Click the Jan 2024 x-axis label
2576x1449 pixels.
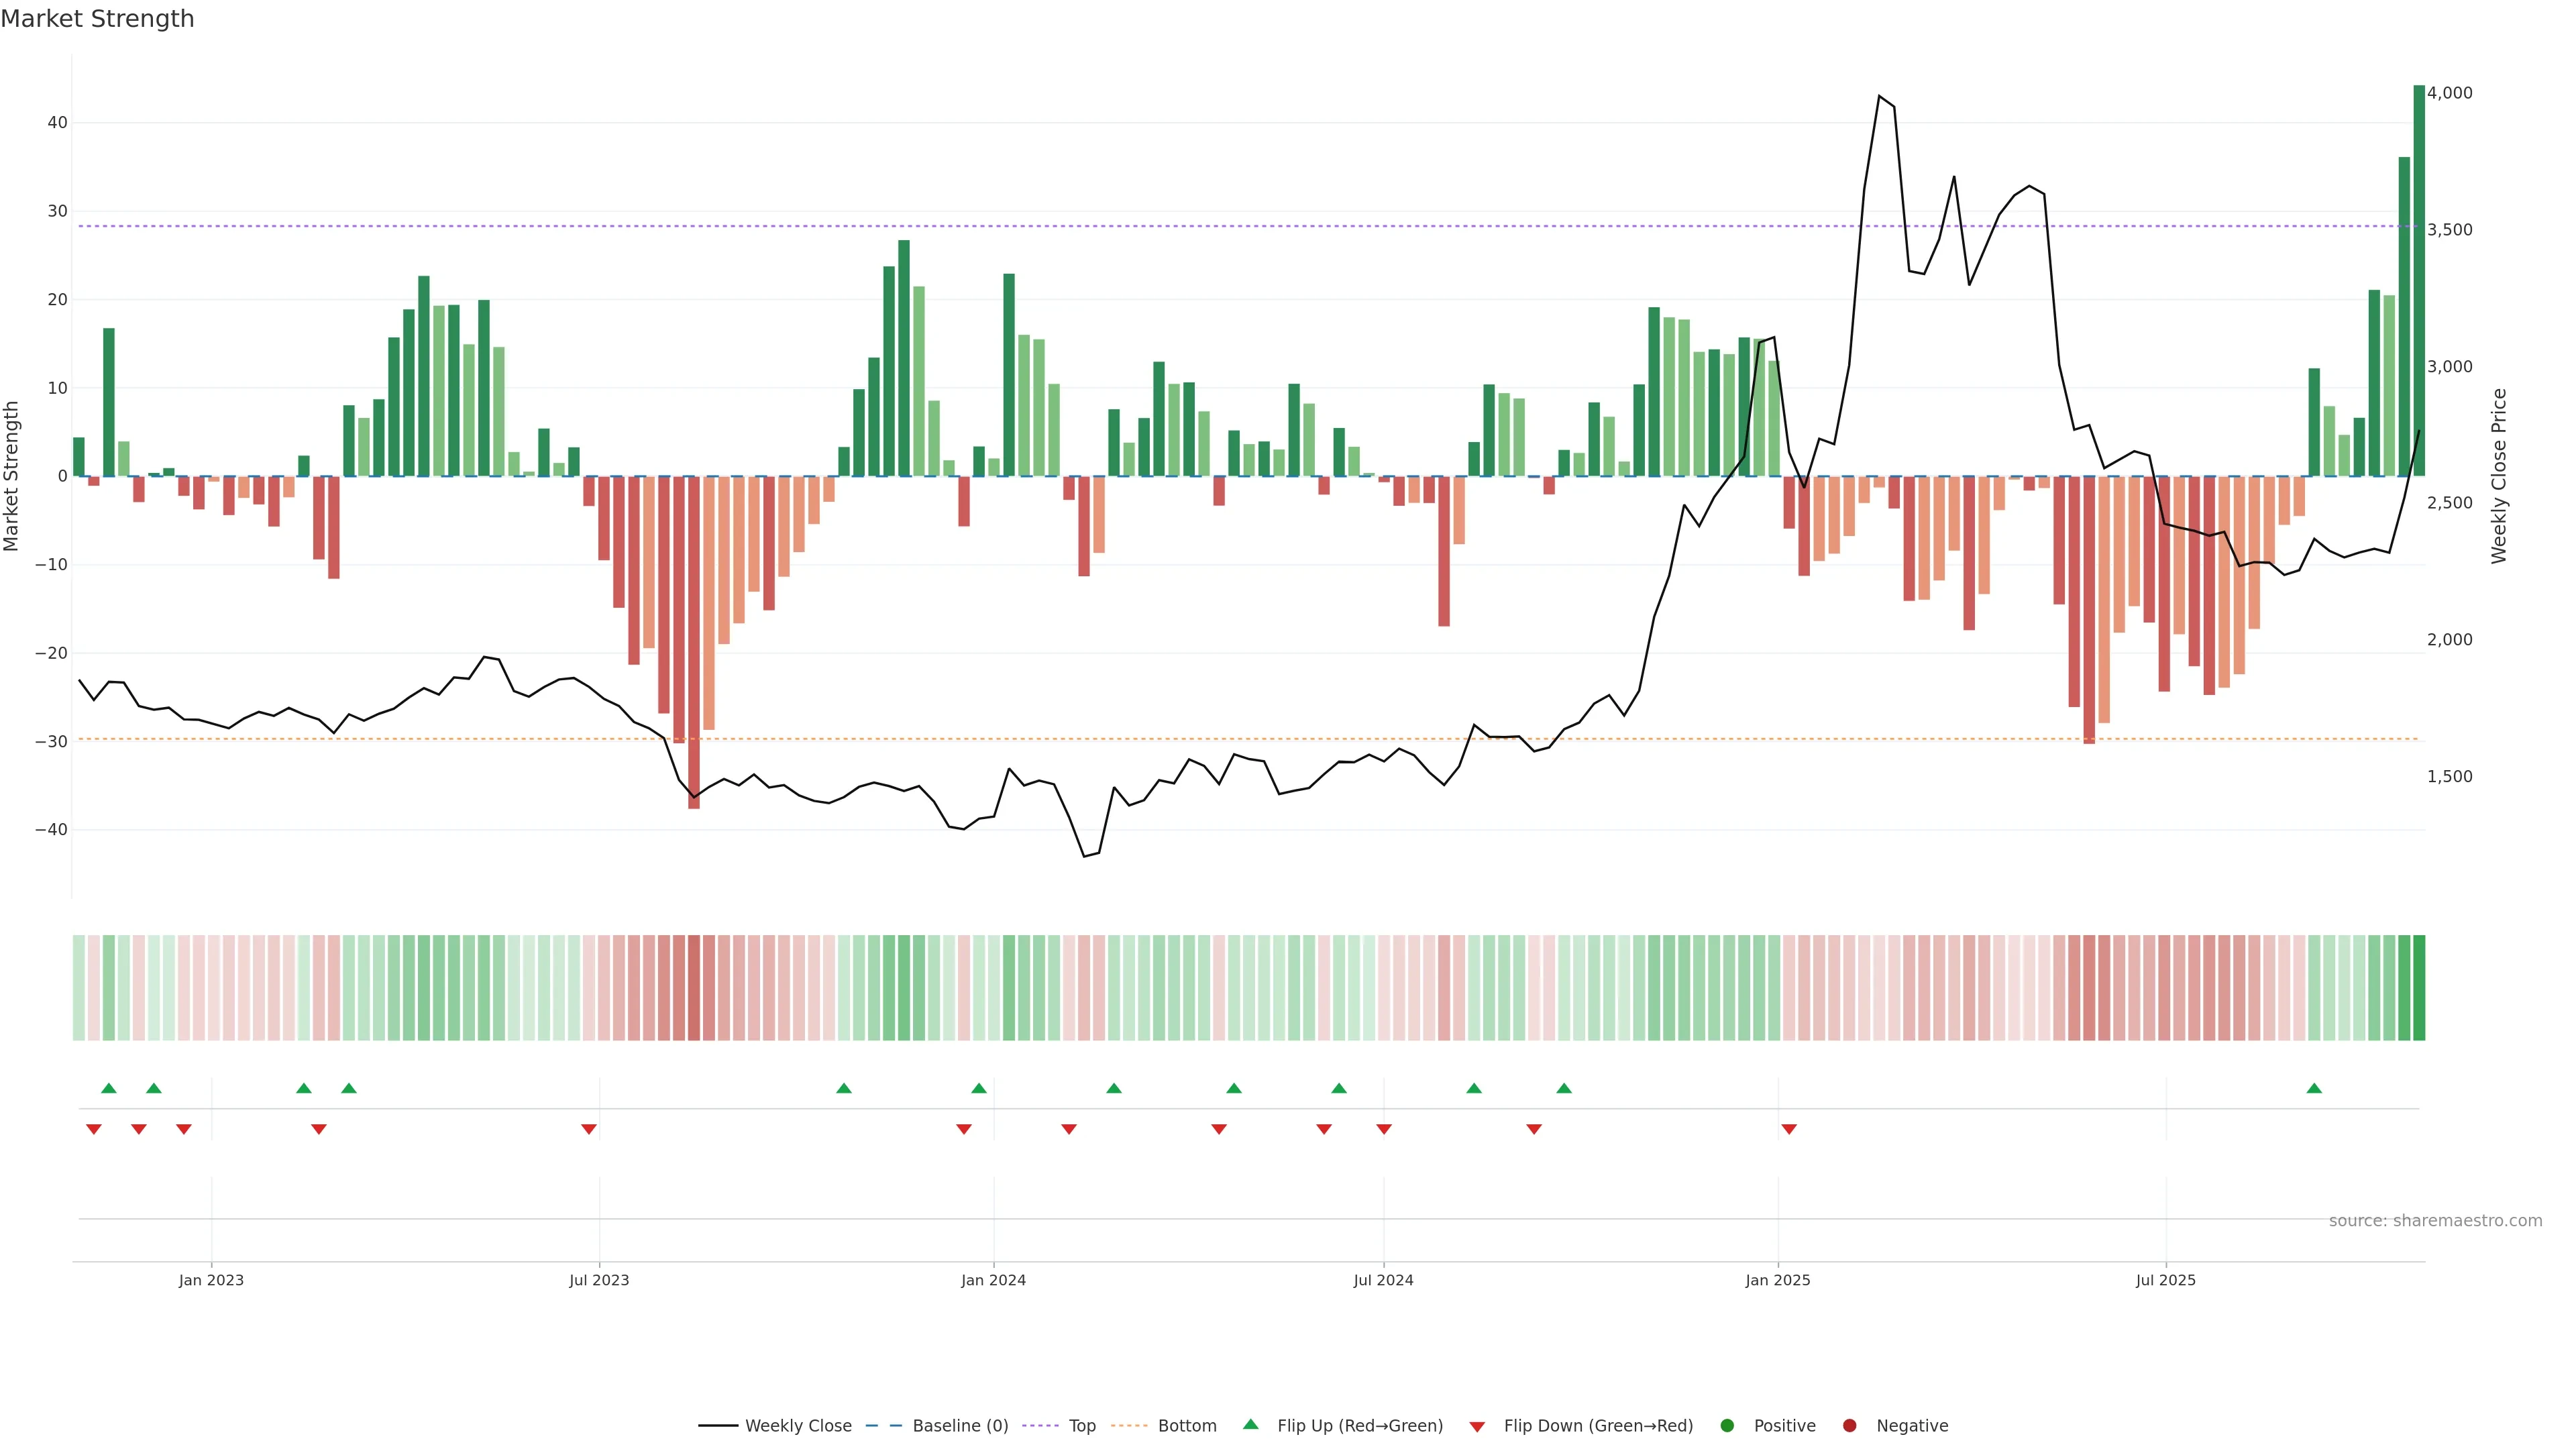pyautogui.click(x=993, y=1280)
